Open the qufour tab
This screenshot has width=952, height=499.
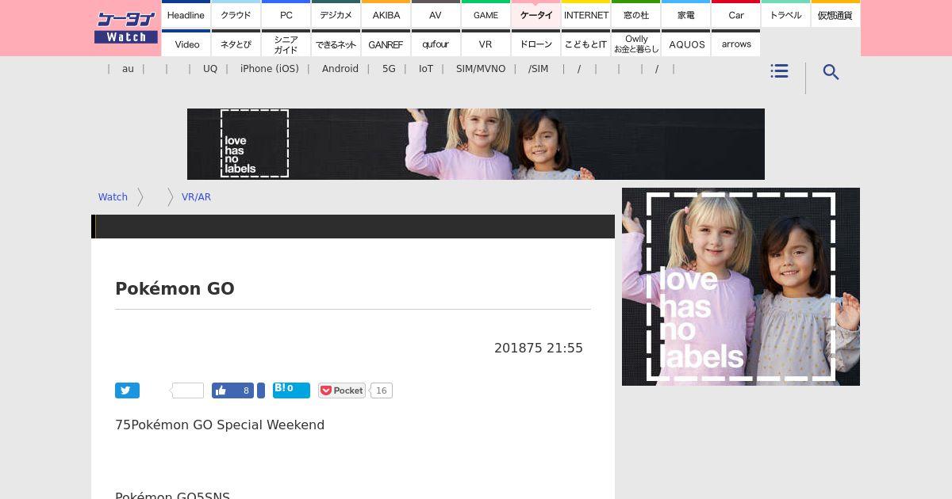436,44
